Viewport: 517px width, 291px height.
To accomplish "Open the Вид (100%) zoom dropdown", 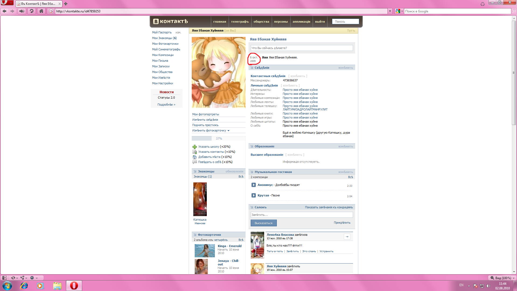I will click(x=502, y=278).
